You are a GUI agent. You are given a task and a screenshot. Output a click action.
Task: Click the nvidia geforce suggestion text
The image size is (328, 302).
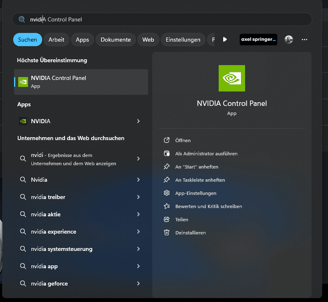coord(50,283)
